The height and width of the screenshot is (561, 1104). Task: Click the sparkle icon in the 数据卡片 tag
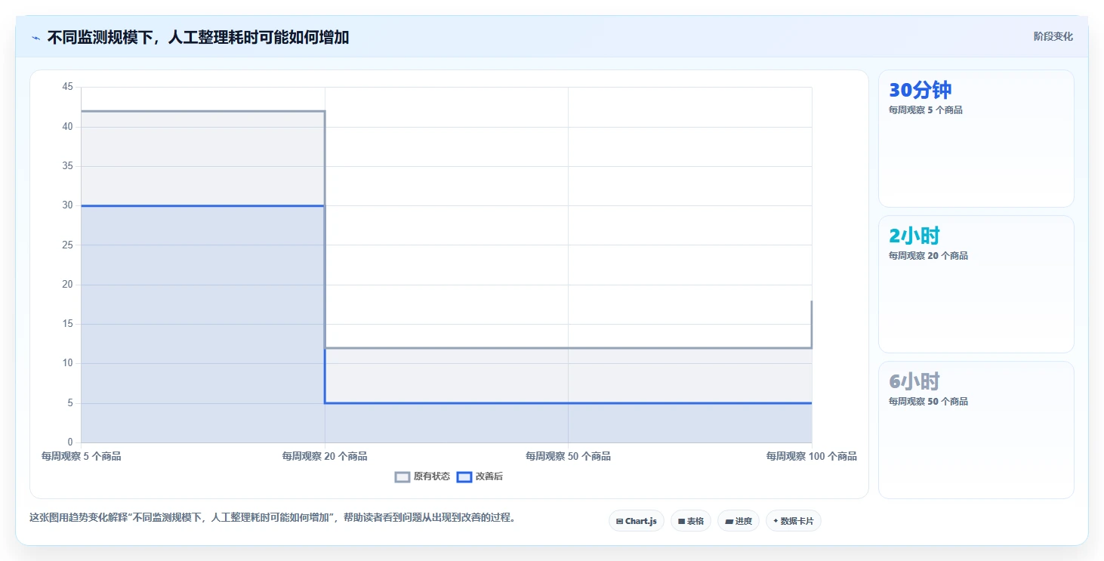point(776,521)
